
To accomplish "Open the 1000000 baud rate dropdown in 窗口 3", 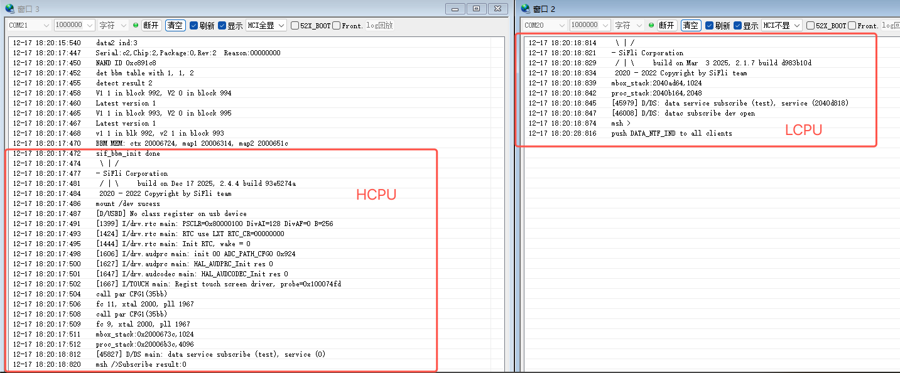I will pyautogui.click(x=74, y=25).
